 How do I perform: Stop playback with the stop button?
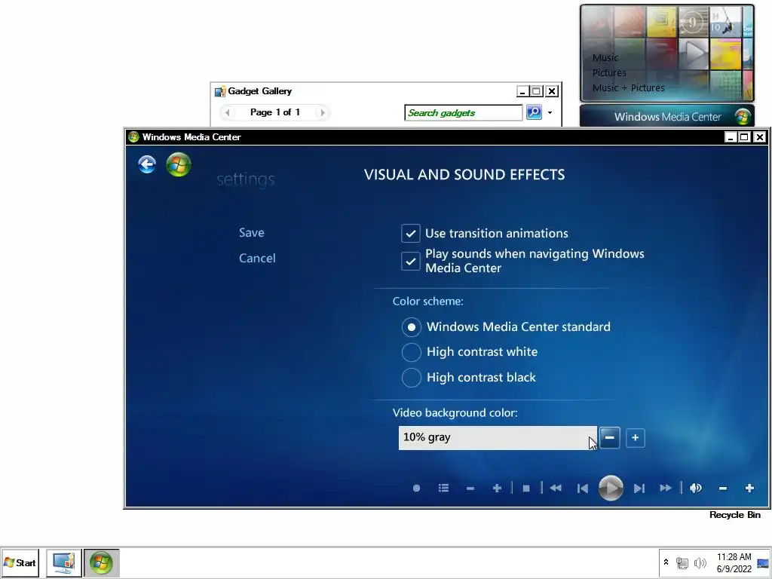(x=525, y=489)
